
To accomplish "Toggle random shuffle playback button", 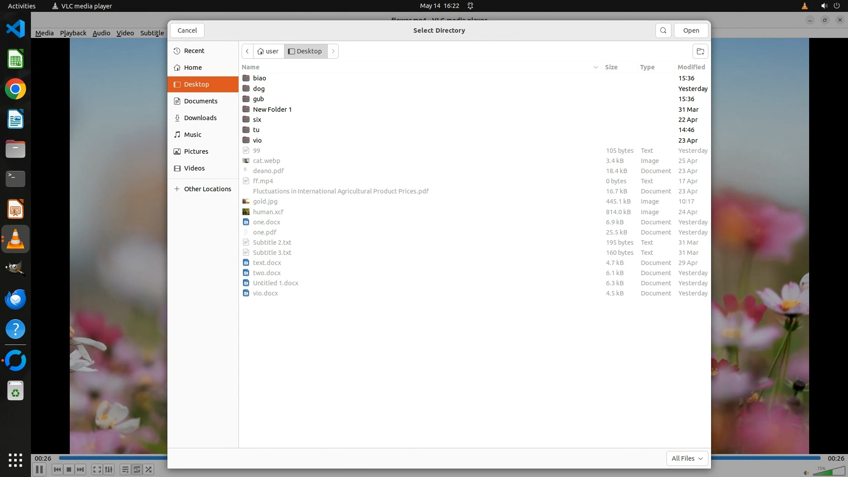I will [x=149, y=469].
